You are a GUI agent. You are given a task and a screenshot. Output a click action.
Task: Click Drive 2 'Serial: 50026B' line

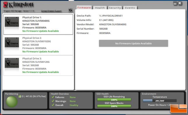tap(31, 45)
